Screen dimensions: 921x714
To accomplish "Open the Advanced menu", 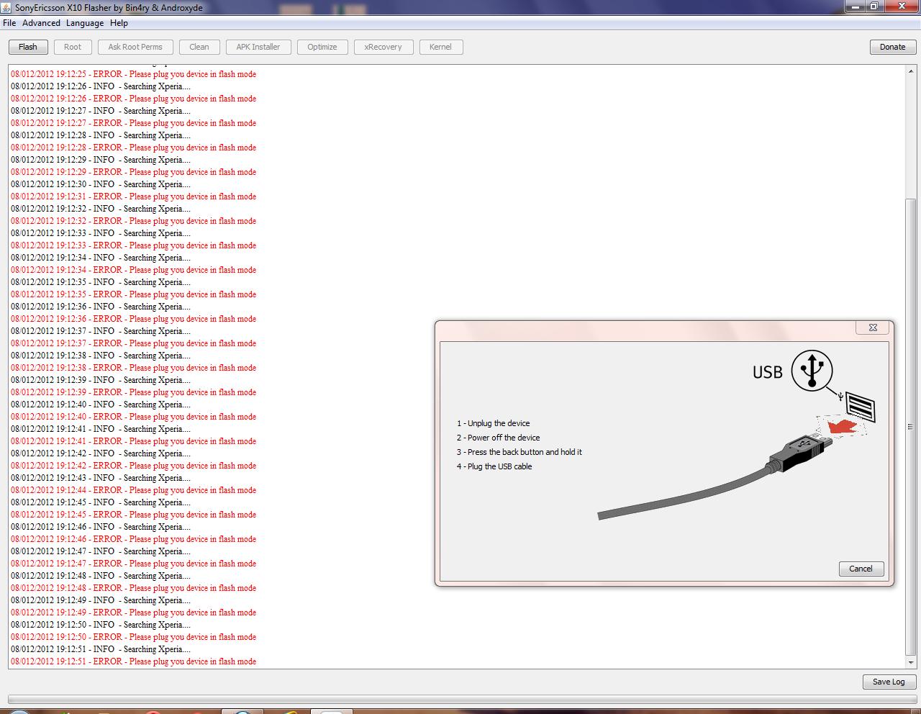I will pos(41,23).
